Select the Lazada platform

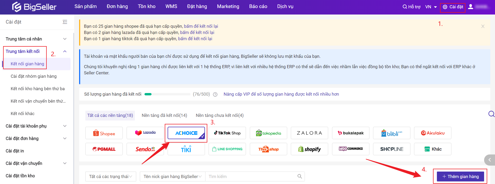click(145, 133)
